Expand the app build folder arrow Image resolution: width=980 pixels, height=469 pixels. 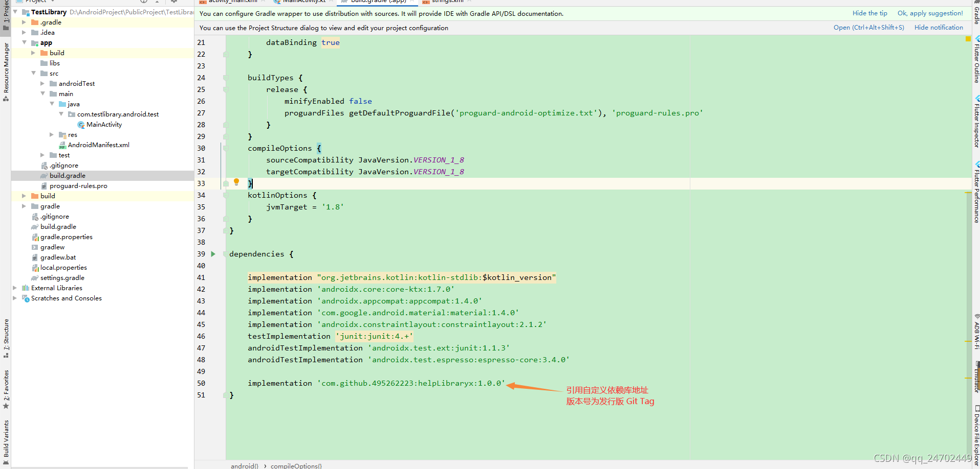click(x=33, y=53)
